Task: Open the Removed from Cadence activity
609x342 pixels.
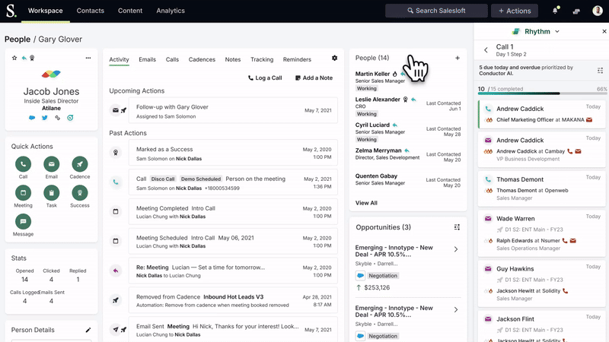Action: (x=233, y=300)
